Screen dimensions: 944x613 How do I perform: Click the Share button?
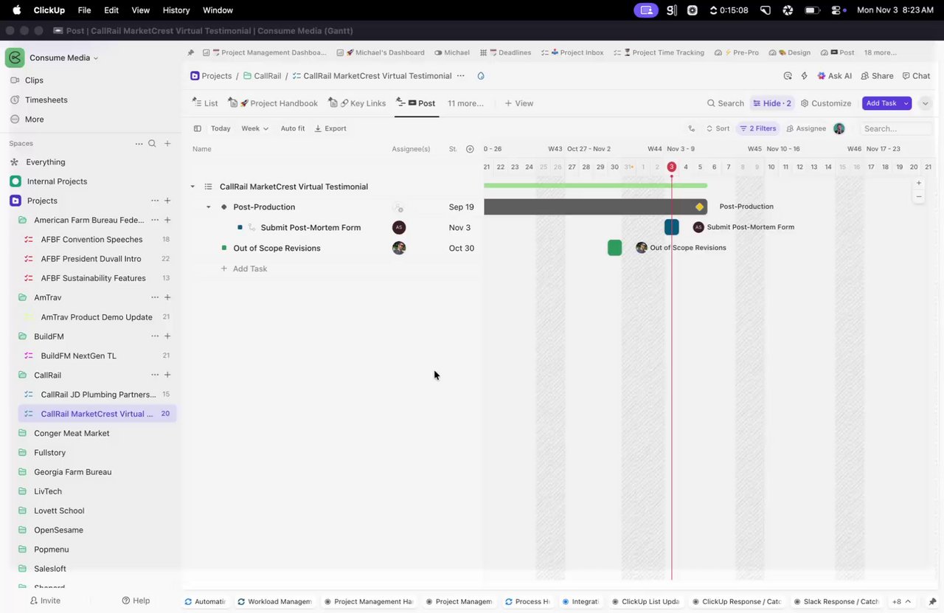877,76
